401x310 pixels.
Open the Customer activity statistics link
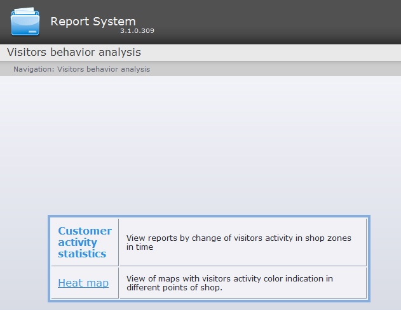click(x=85, y=242)
